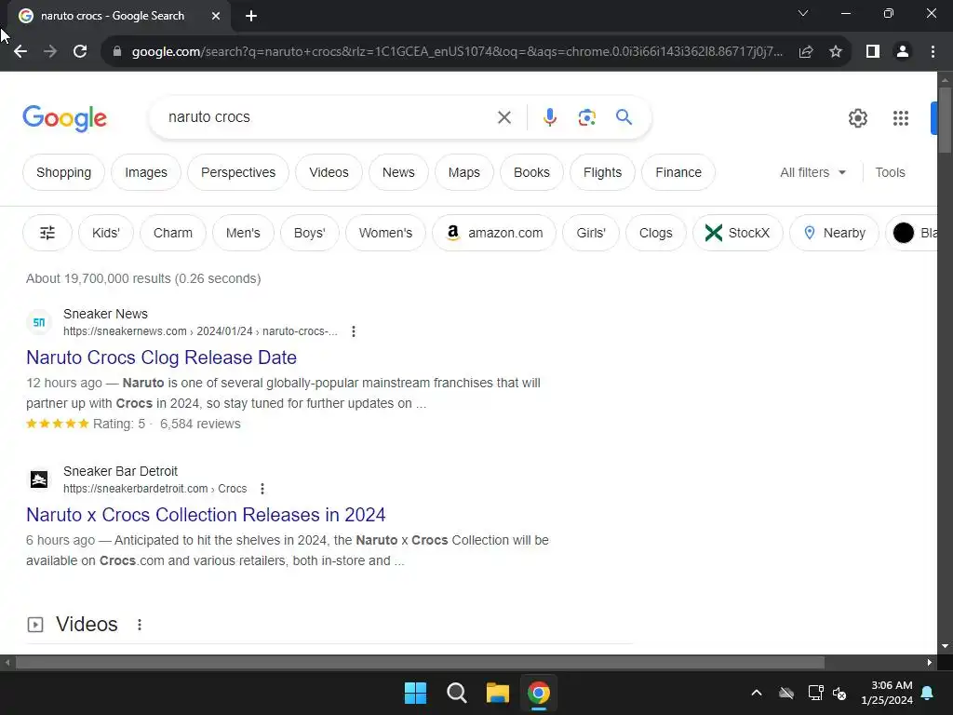Click in the naruto crocs search field
Image resolution: width=953 pixels, height=715 pixels.
pos(329,117)
